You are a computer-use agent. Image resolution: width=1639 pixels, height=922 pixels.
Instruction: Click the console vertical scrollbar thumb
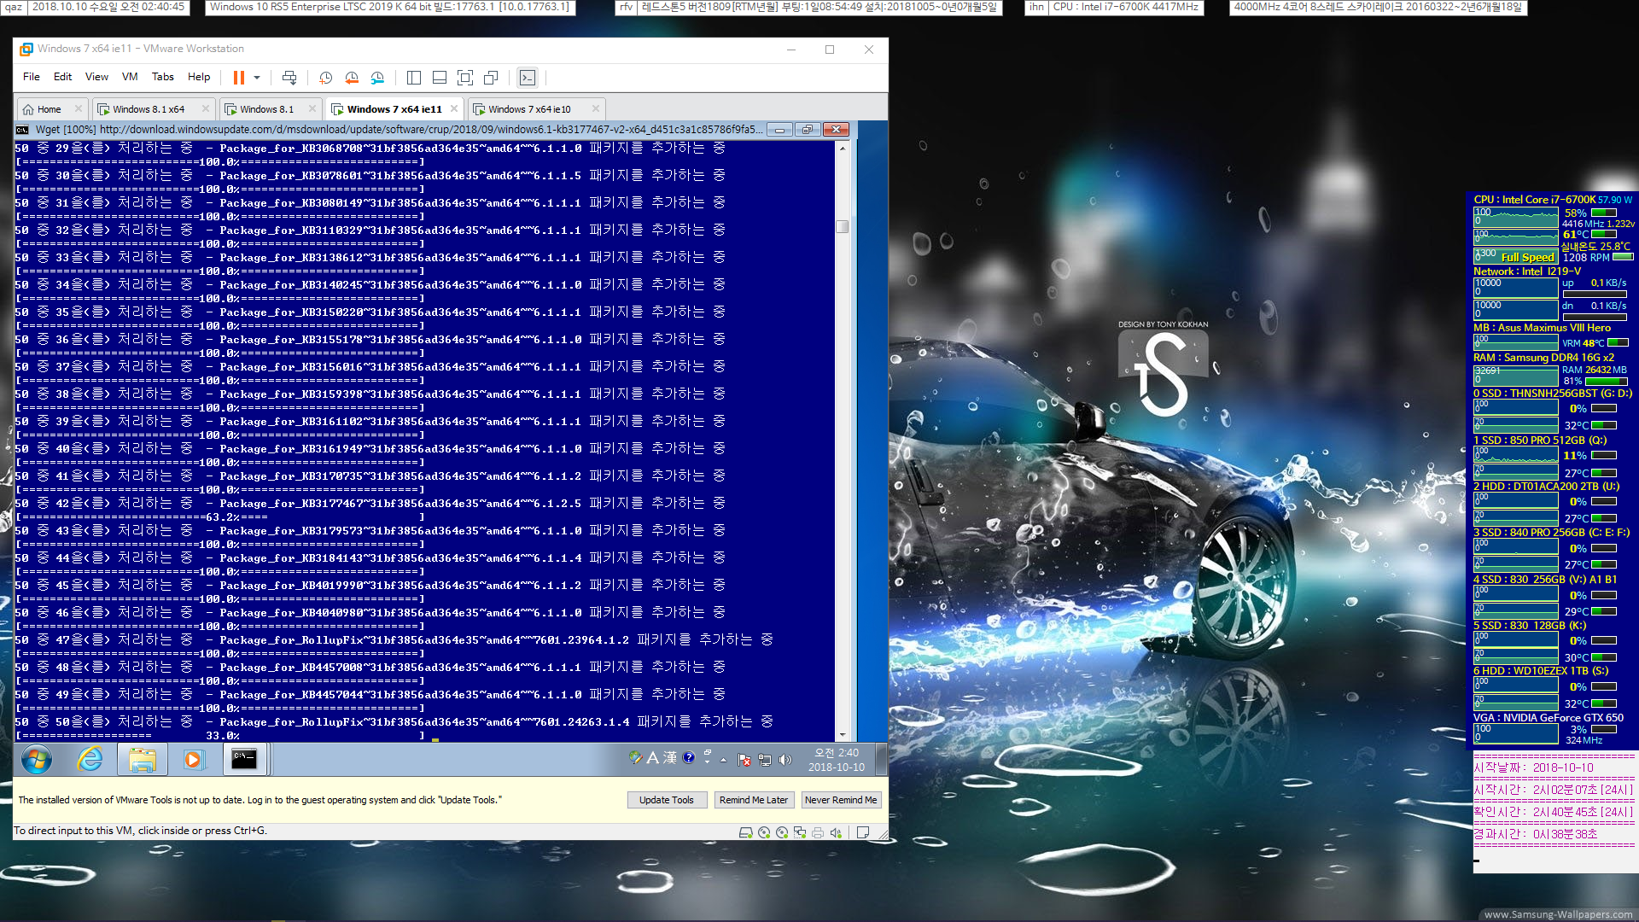(x=843, y=226)
